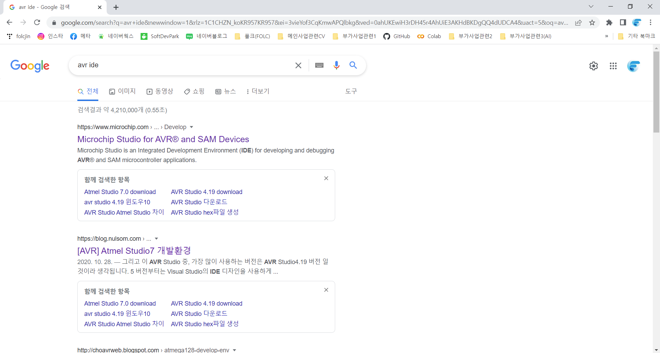The image size is (660, 353).
Task: Select the 전체 results tab
Action: [88, 91]
